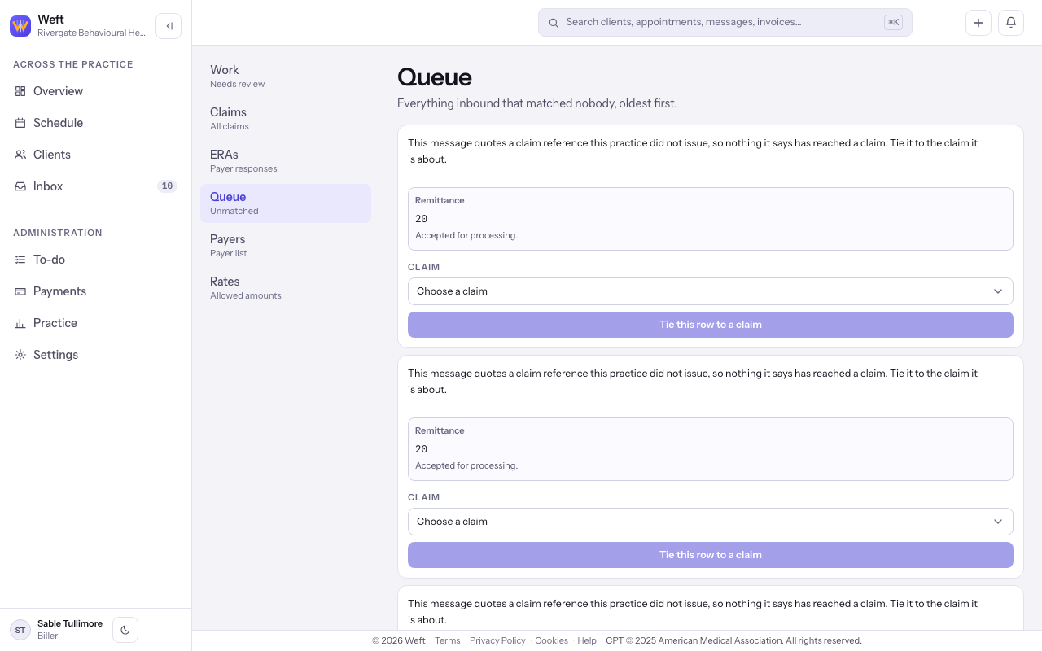Open the Payers payer list section
Viewport: 1042px width, 651px height.
(x=286, y=246)
